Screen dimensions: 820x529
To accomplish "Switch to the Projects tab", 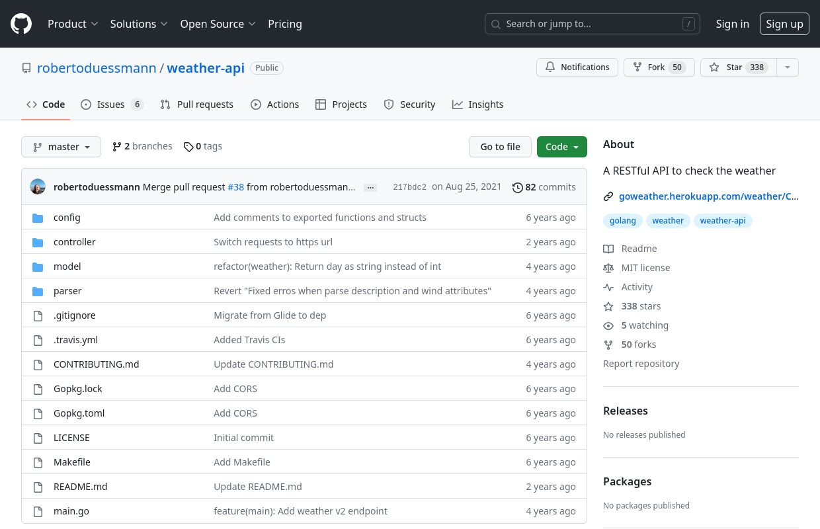I will [341, 104].
